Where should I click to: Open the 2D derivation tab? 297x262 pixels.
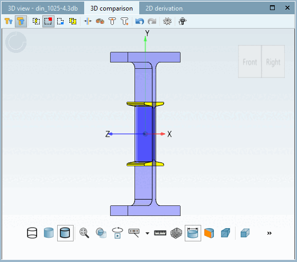coord(164,8)
